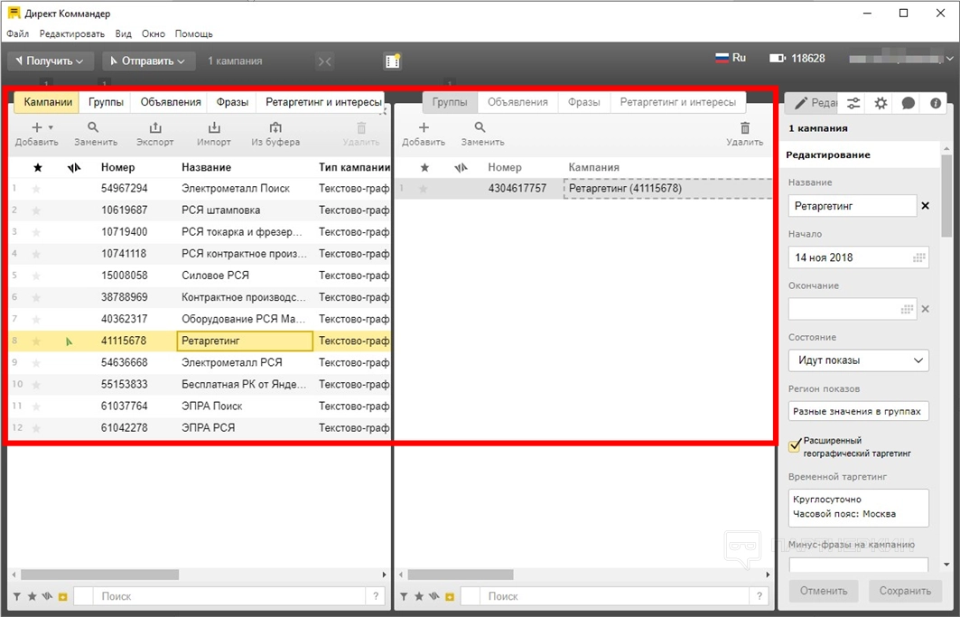The width and height of the screenshot is (960, 617).
Task: Click the Импорт icon in campaigns toolbar
Action: pos(214,128)
